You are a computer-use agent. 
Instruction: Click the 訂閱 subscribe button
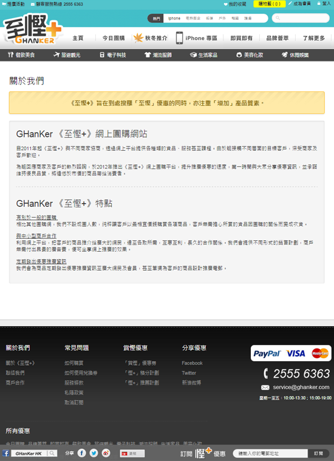click(318, 453)
